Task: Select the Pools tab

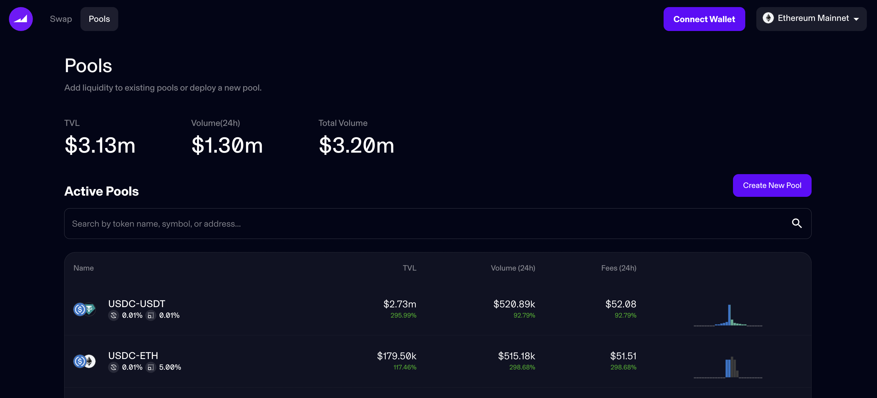Action: tap(99, 19)
